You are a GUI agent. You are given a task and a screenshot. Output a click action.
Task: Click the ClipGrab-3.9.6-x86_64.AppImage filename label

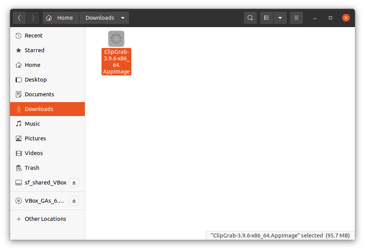(x=116, y=61)
